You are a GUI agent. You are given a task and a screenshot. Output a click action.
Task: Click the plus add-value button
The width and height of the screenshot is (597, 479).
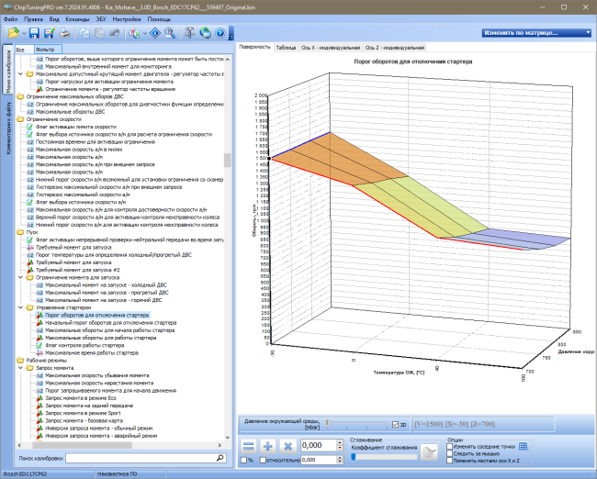(268, 446)
